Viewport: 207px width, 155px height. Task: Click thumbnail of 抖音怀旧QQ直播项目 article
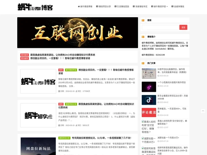149,73
